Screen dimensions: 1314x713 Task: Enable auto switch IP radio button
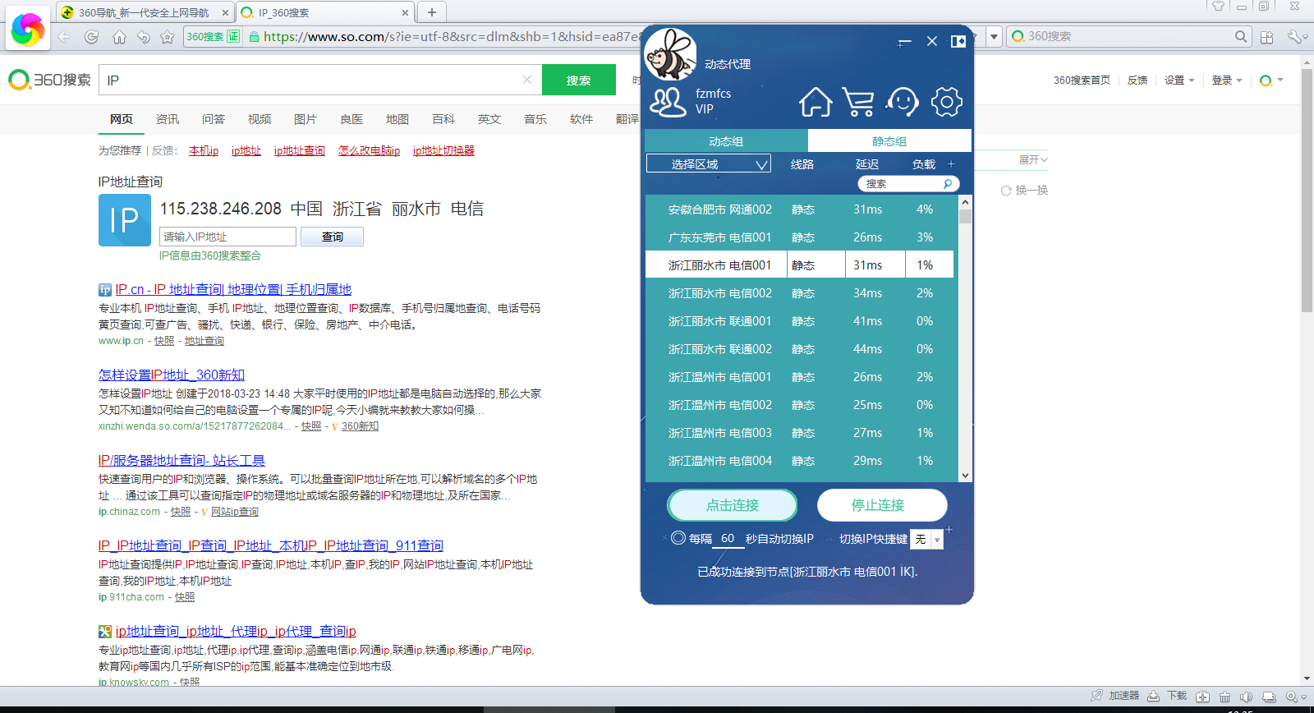678,538
